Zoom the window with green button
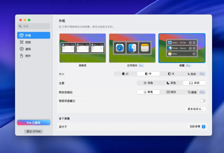The width and height of the screenshot is (224, 153). 29,20
